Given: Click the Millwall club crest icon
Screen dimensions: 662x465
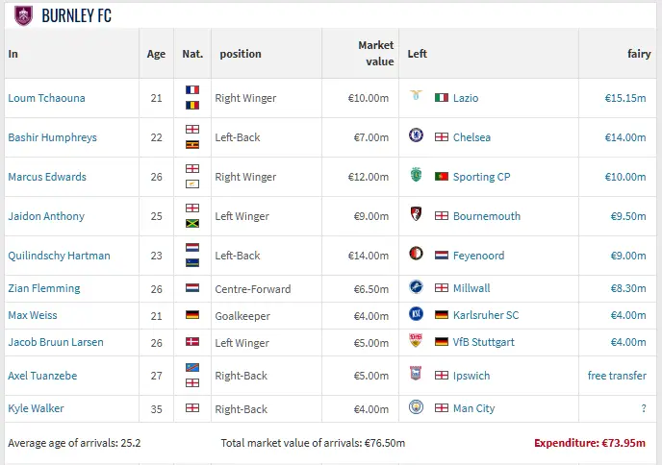Looking at the screenshot, I should tap(416, 287).
